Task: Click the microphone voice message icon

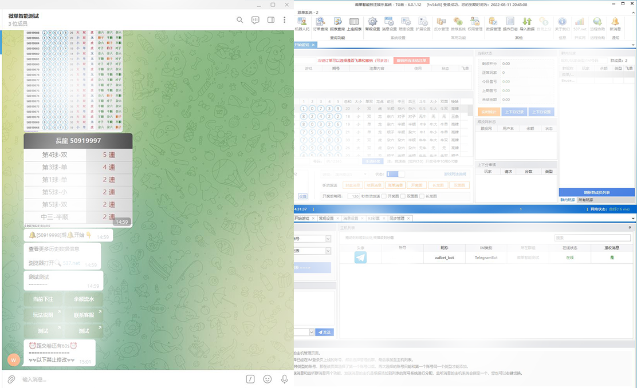Action: coord(284,379)
